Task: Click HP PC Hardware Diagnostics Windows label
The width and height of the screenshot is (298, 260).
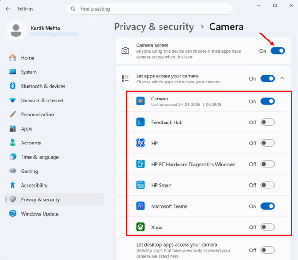Action: click(x=193, y=164)
